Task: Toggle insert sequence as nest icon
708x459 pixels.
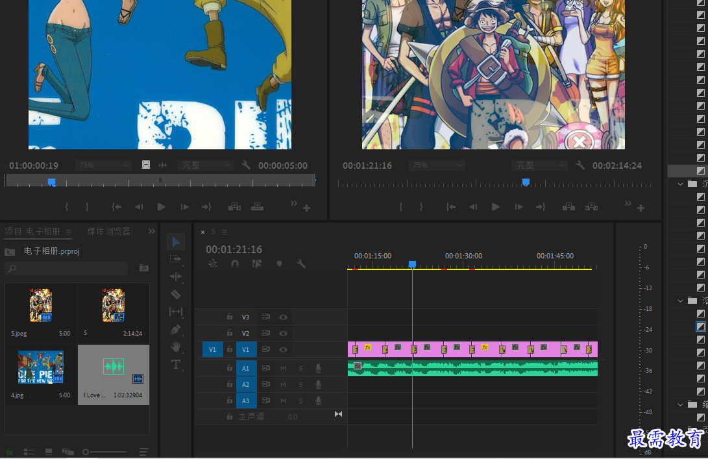Action: 213,264
